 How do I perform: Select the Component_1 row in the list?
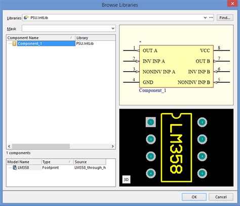(x=61, y=43)
